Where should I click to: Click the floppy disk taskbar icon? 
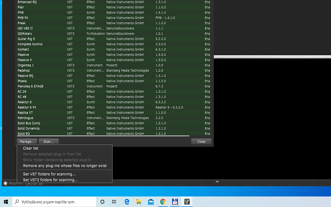175,202
